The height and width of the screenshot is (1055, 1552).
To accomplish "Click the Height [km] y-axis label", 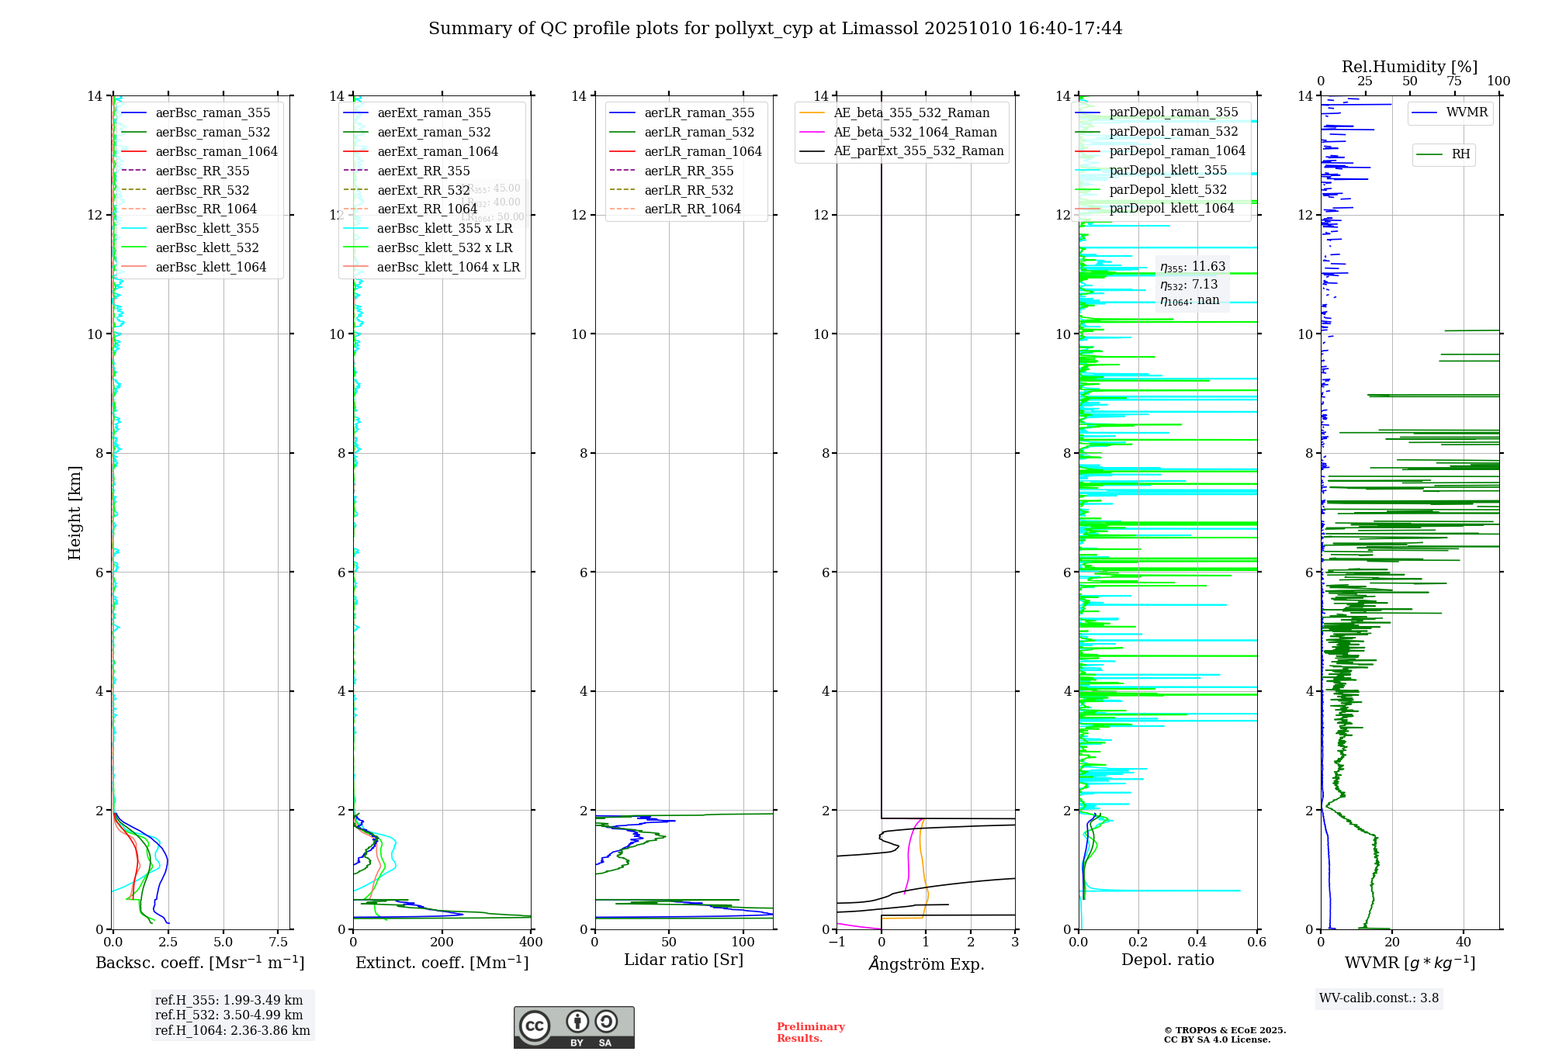I will pyautogui.click(x=74, y=513).
